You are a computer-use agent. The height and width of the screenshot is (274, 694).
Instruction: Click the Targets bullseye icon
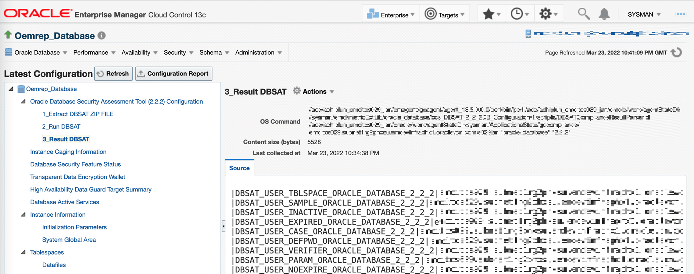(430, 14)
